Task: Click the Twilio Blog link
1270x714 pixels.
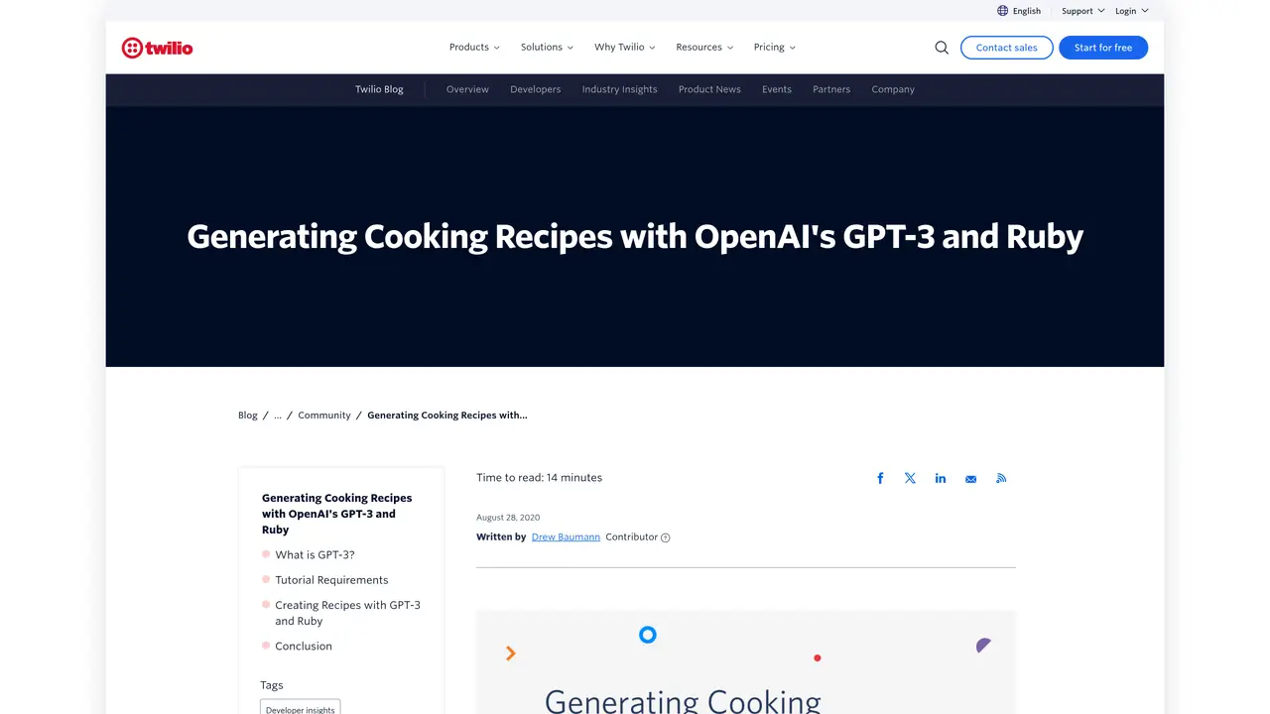Action: click(379, 89)
